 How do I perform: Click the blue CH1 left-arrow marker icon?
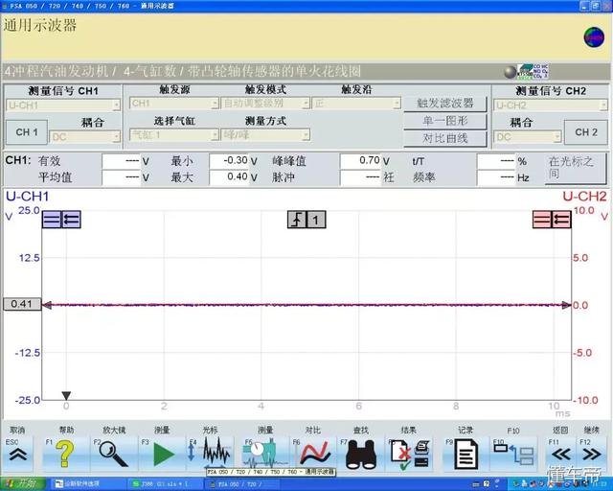[x=71, y=220]
